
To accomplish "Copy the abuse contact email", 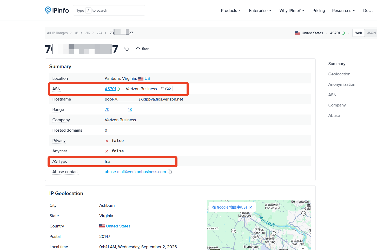I will [170, 172].
